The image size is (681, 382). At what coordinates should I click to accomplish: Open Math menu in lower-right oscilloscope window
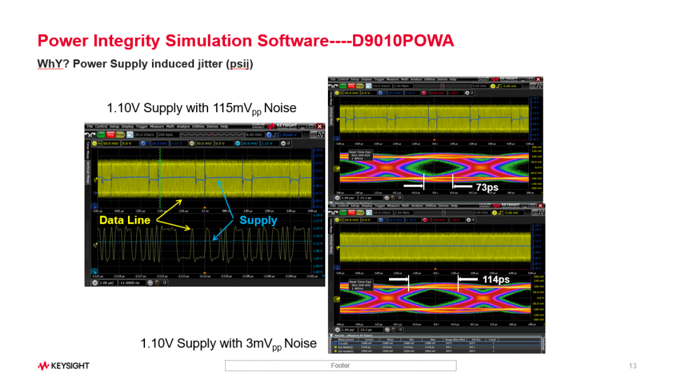(x=405, y=205)
